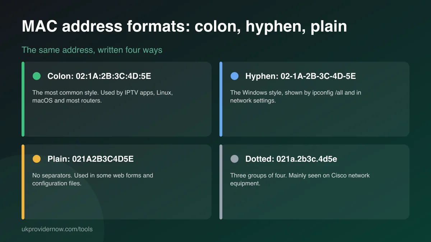
Task: Select the heading 'Colon: 02:1A:2B:3C:4D:5E'
Action: [x=99, y=76]
